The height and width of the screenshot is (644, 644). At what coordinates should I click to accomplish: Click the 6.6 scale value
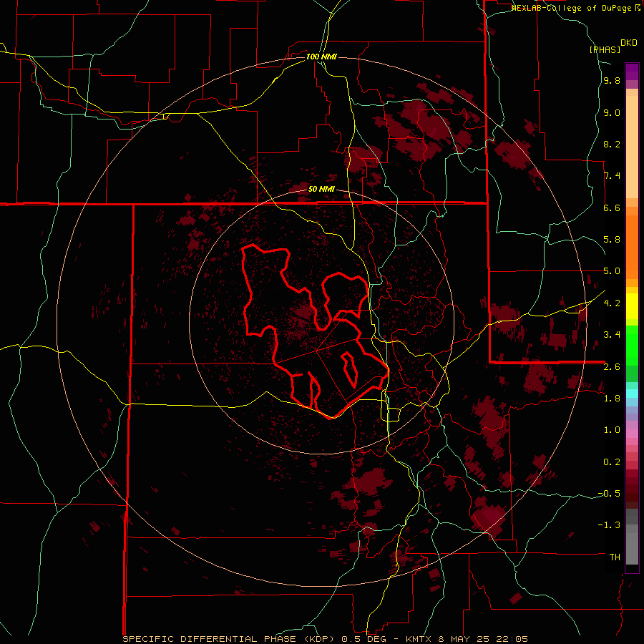pos(612,208)
